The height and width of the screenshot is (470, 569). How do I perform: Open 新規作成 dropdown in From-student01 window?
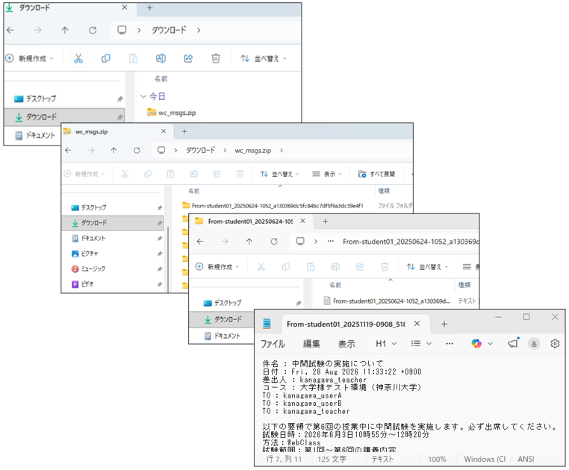tap(217, 267)
